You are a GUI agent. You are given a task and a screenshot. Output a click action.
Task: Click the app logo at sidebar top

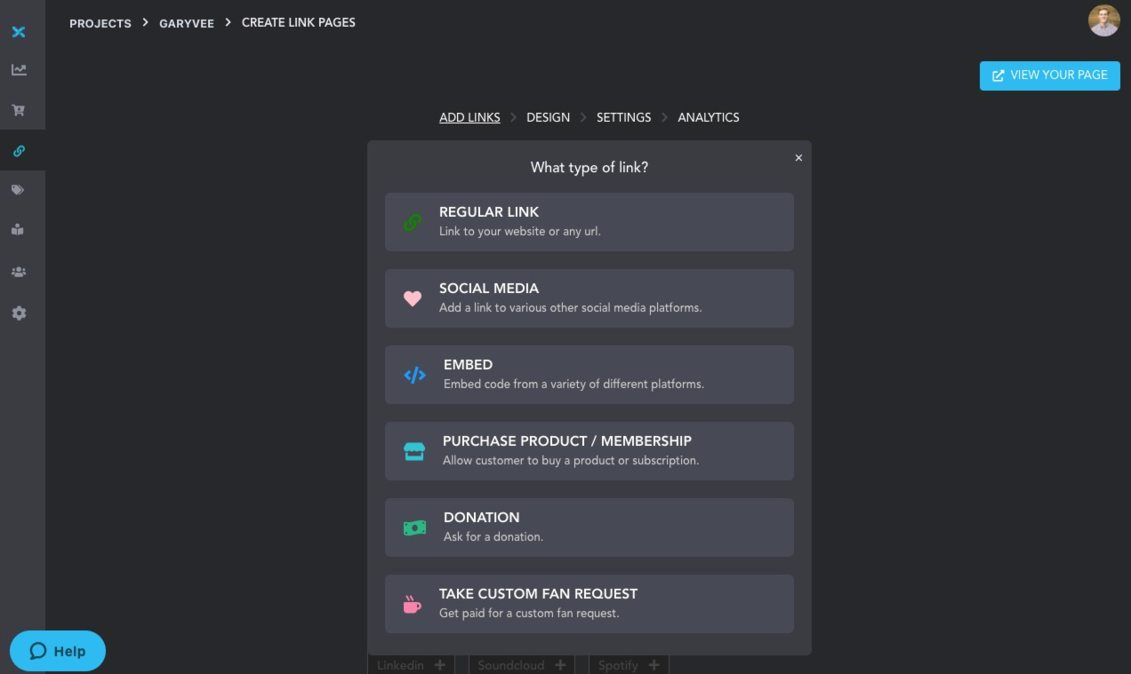click(x=19, y=32)
